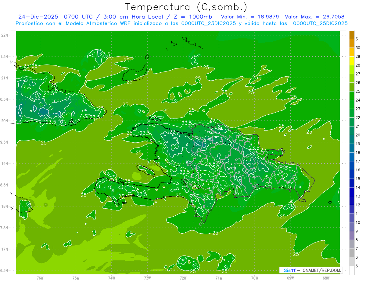Pick the dark blue legend swatch between 12 and 13
The image size is (366, 282).
click(352, 200)
